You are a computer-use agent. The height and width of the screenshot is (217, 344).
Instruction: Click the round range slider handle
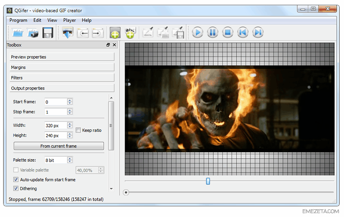(x=126, y=193)
